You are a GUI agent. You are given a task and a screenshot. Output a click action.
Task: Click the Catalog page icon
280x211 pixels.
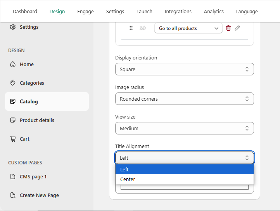pos(13,101)
